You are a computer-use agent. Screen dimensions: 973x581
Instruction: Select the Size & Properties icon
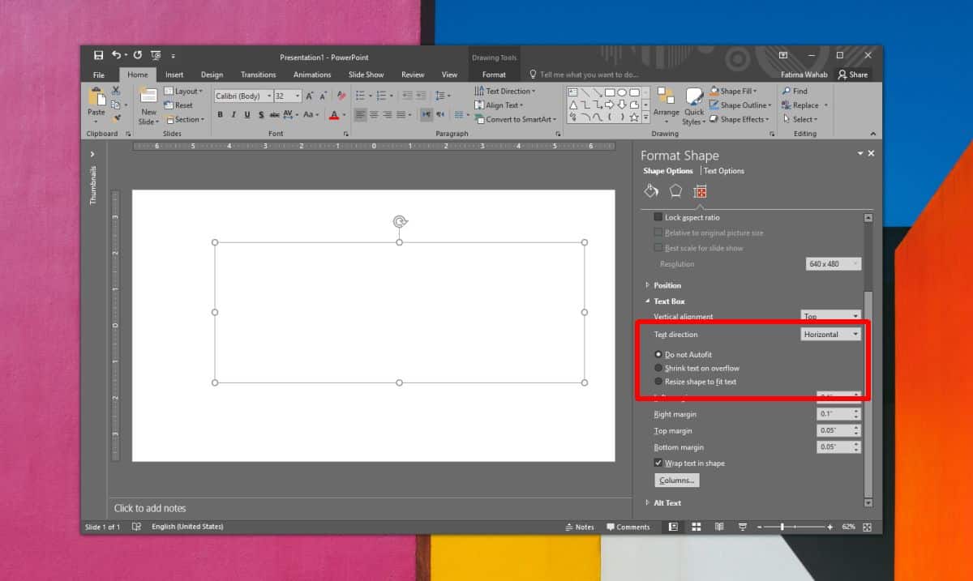[x=699, y=190]
